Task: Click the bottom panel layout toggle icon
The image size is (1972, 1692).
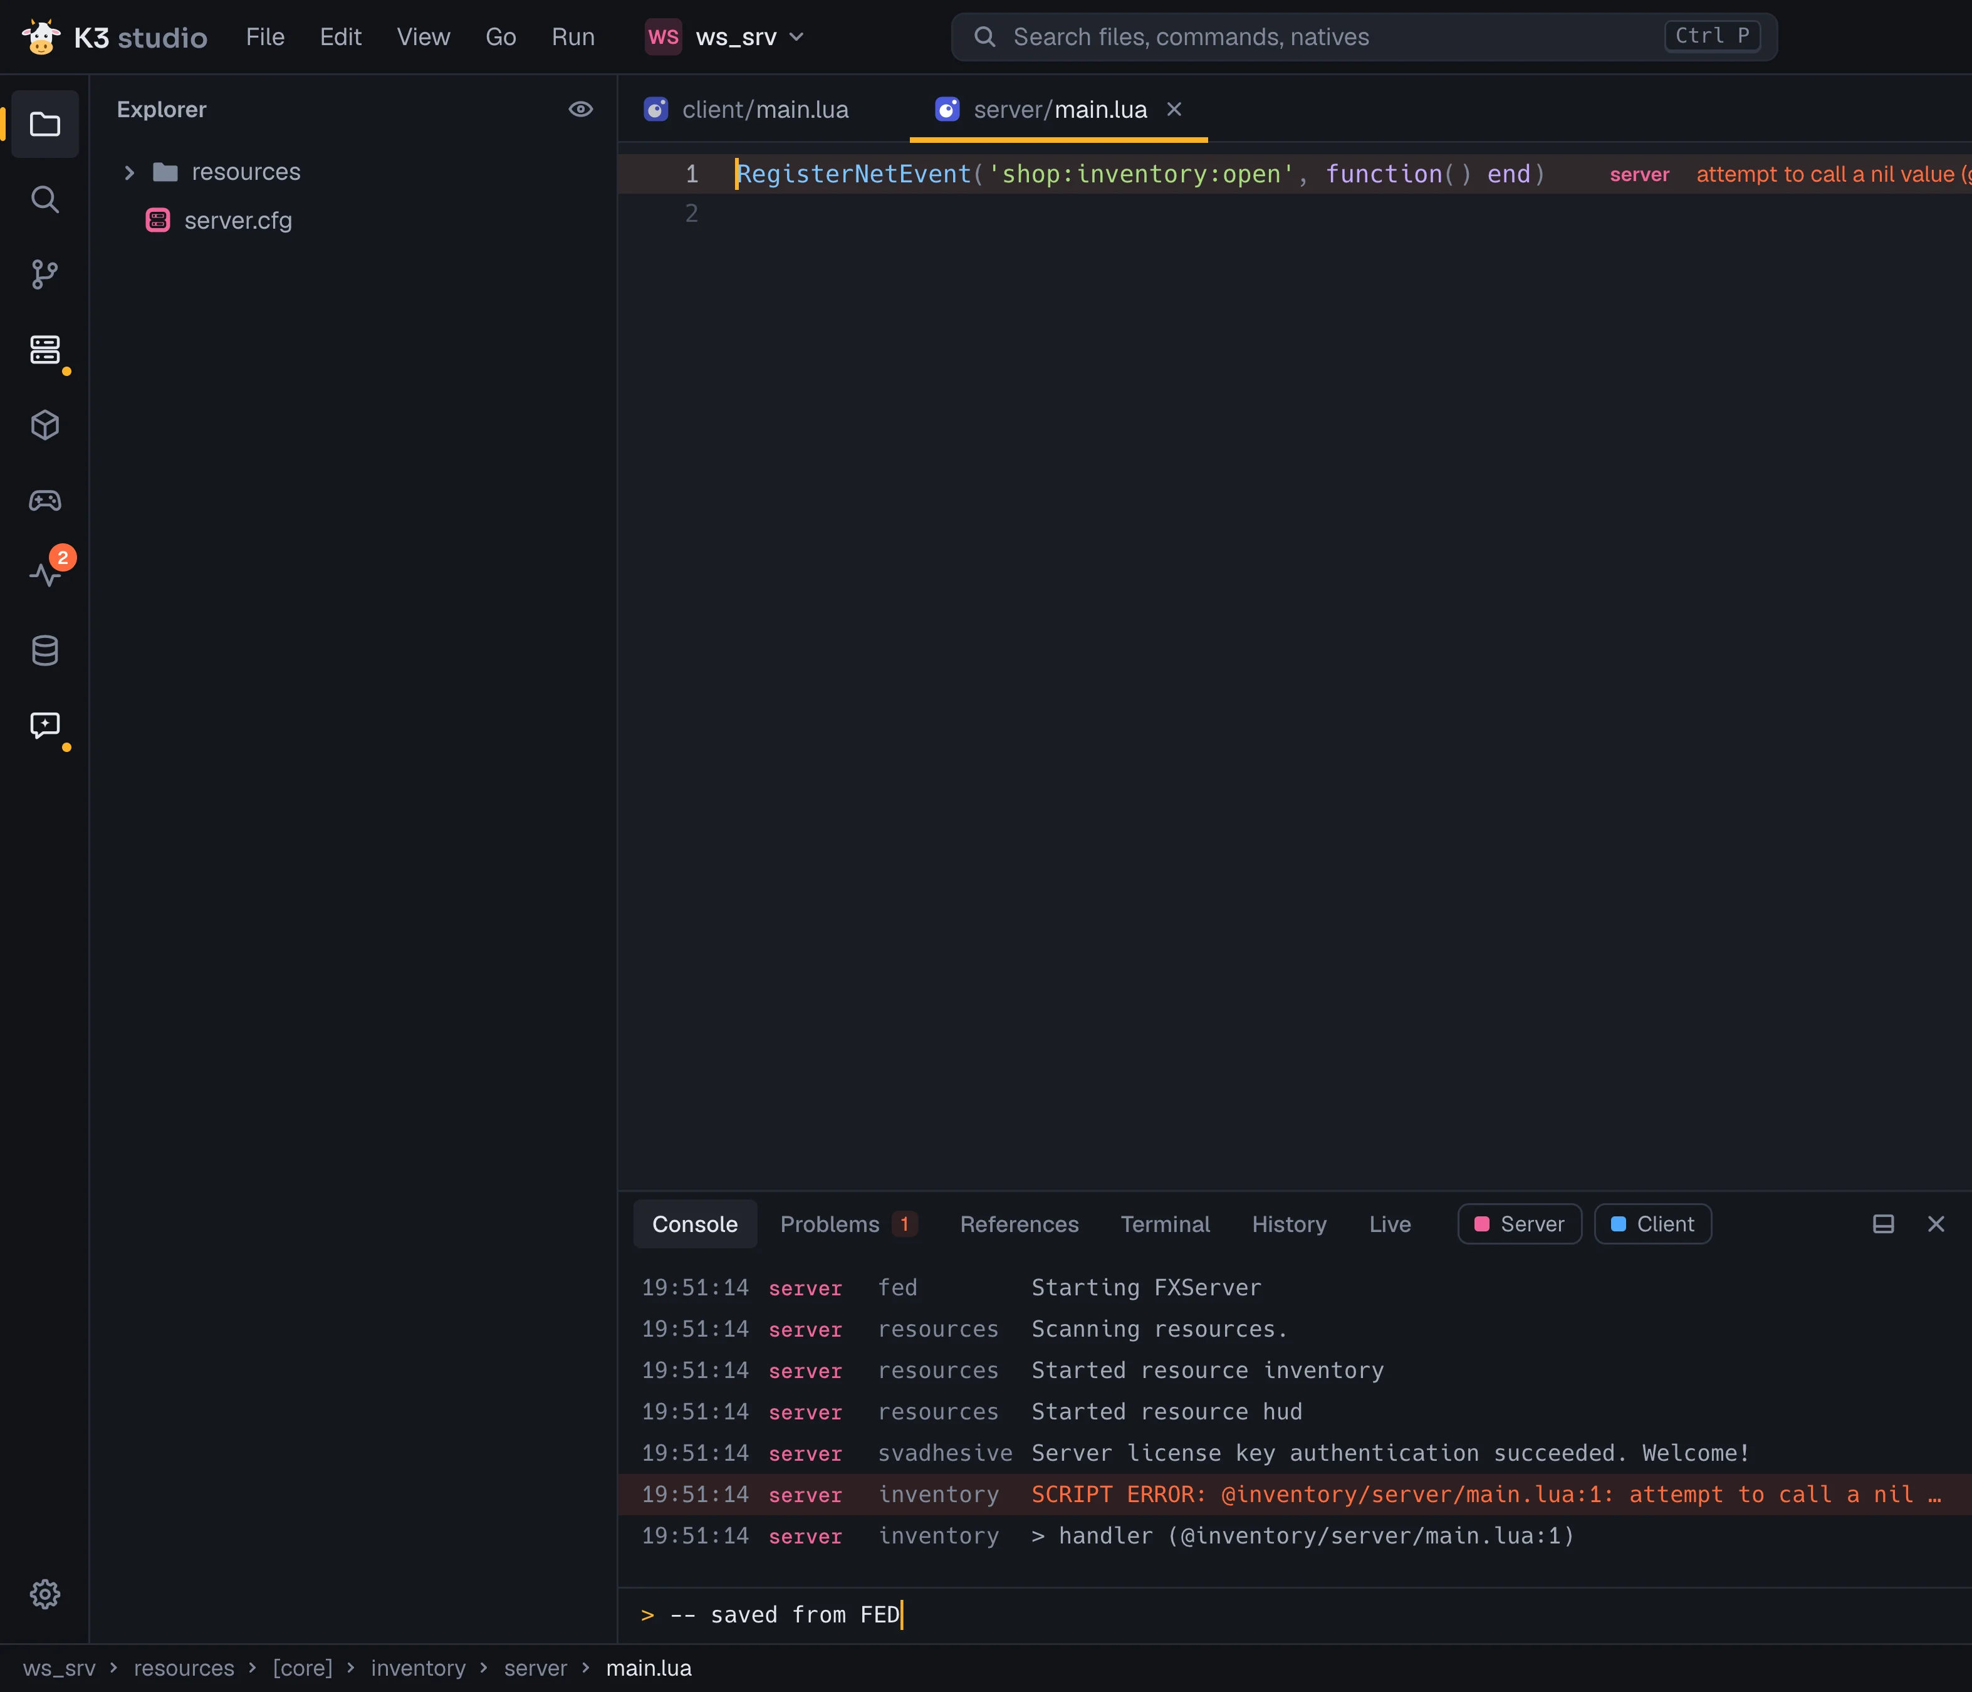Action: tap(1882, 1224)
